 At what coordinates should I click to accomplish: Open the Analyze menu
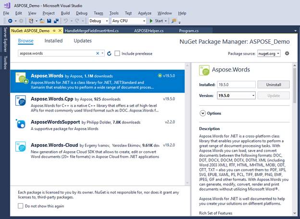145,13
